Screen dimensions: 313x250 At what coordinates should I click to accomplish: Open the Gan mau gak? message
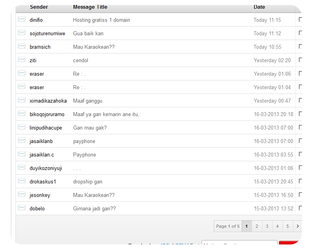tap(90, 128)
